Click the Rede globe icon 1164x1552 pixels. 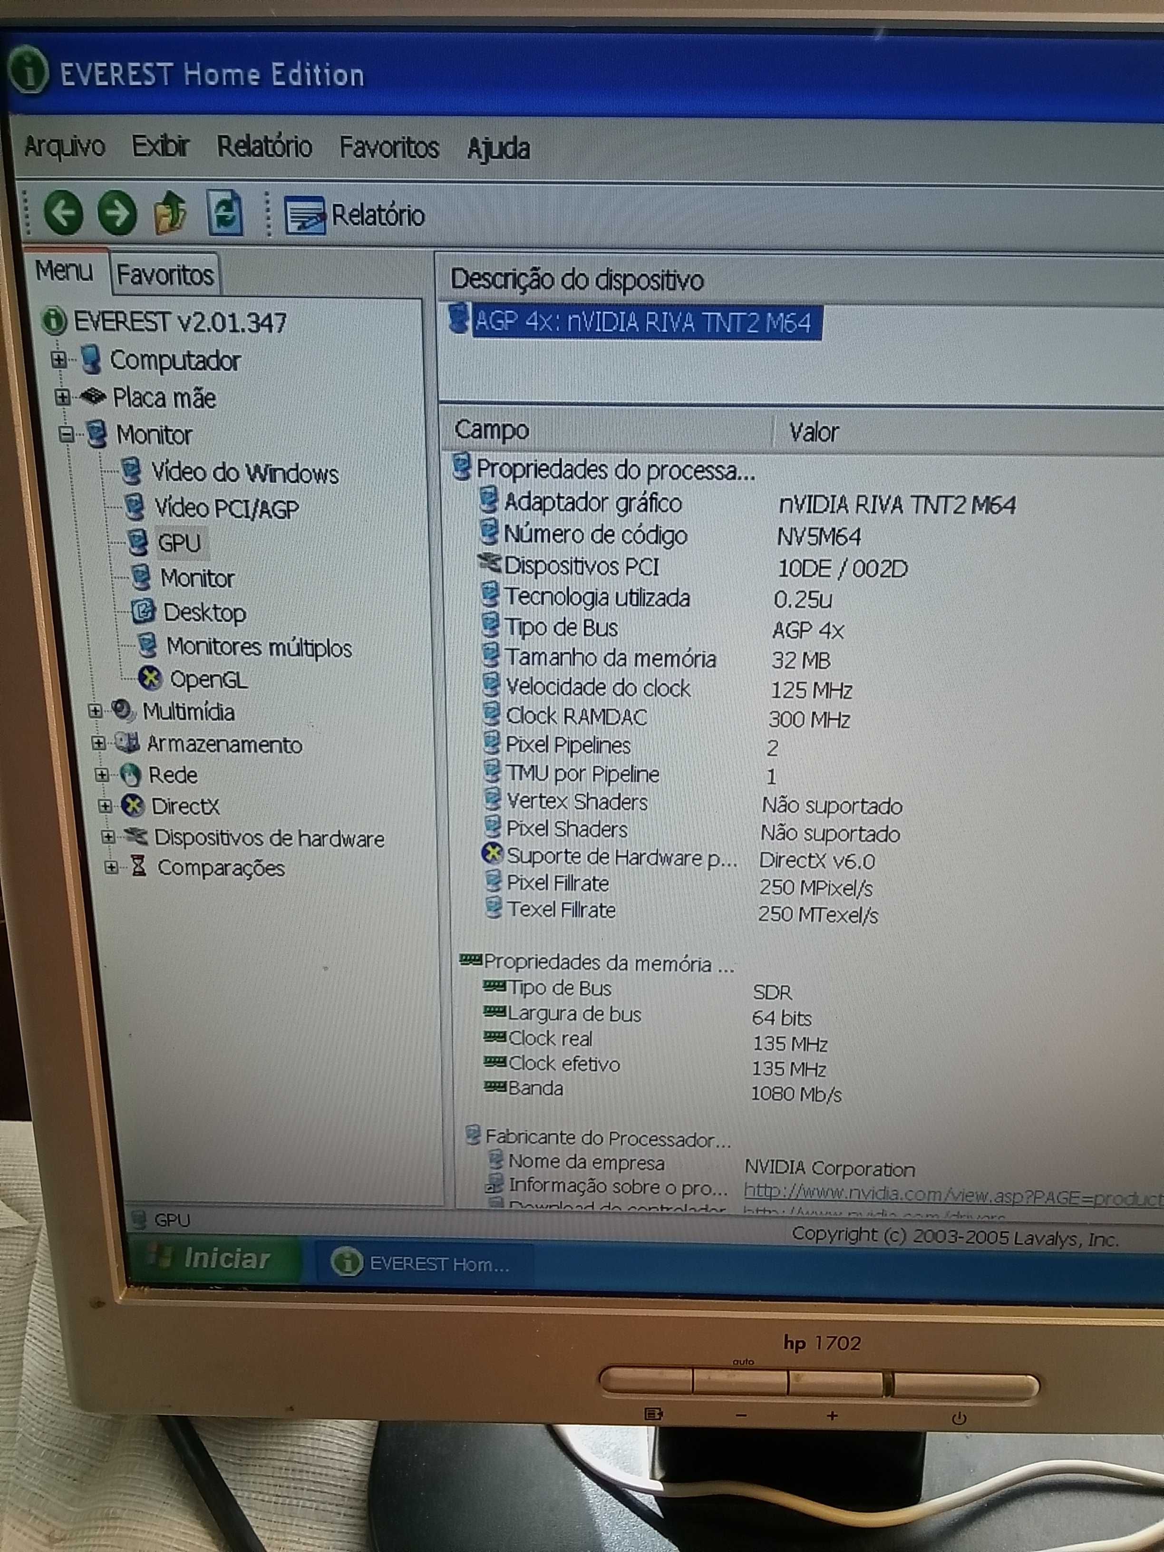click(x=130, y=775)
